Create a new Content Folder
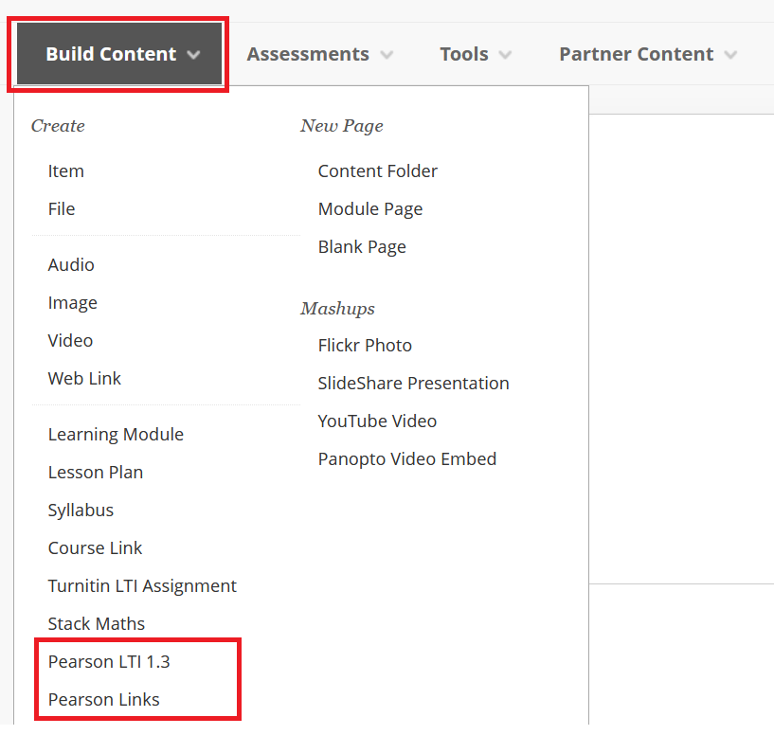Screen dimensions: 774x735 coord(378,170)
